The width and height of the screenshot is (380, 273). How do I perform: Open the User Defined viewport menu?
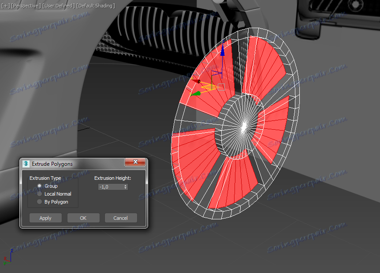pyautogui.click(x=59, y=6)
